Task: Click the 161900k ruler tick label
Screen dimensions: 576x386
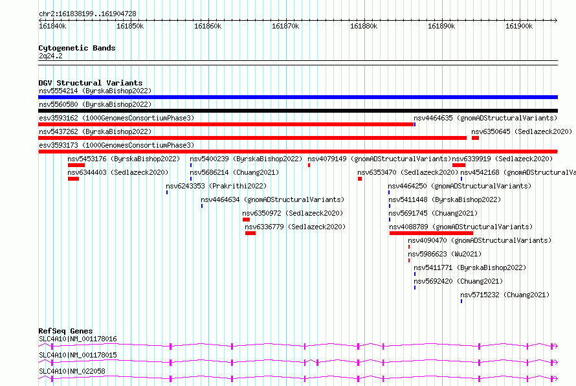Action: coord(519,26)
